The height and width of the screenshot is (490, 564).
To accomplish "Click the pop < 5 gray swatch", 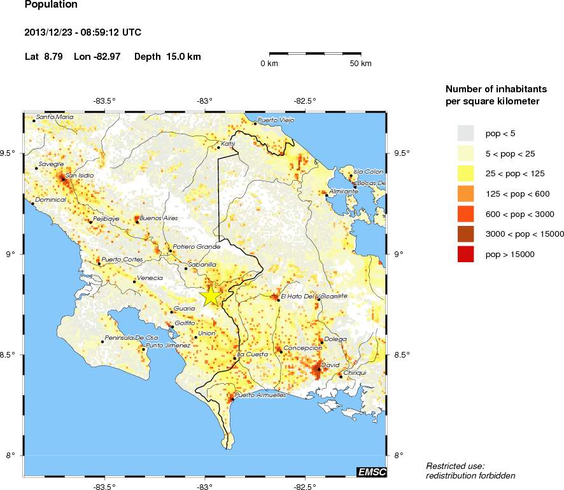I will coord(465,134).
